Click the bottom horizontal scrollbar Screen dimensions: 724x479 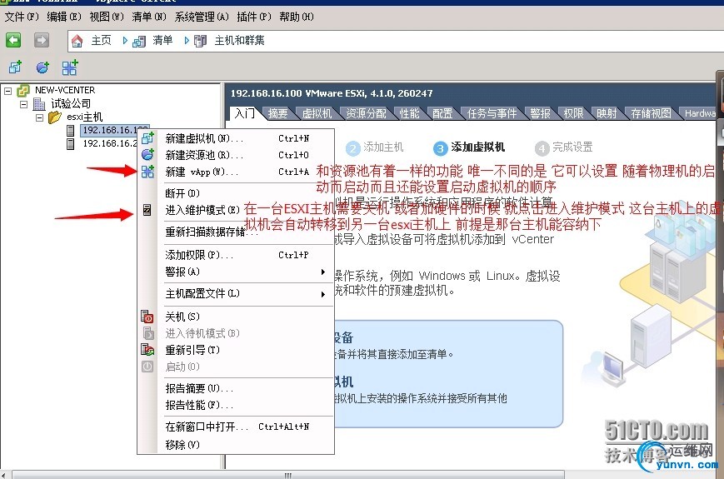pyautogui.click(x=288, y=475)
